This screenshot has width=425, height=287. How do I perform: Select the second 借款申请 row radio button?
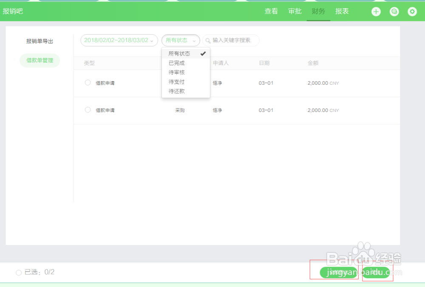(88, 110)
